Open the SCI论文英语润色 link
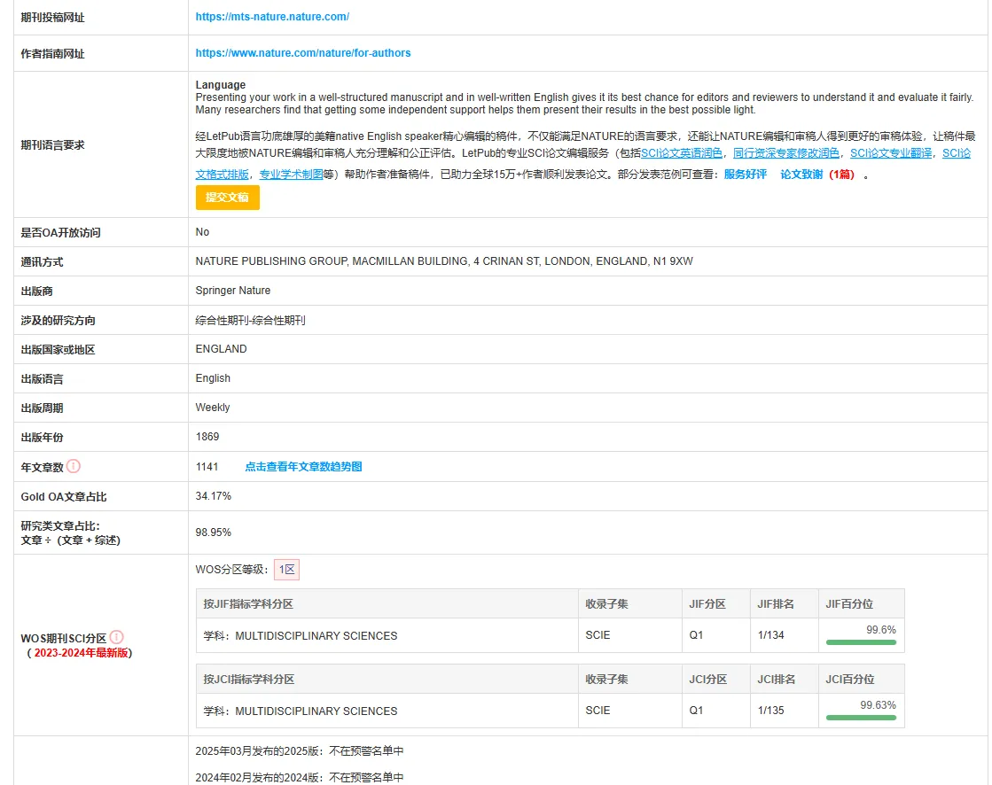The height and width of the screenshot is (785, 992). (682, 153)
